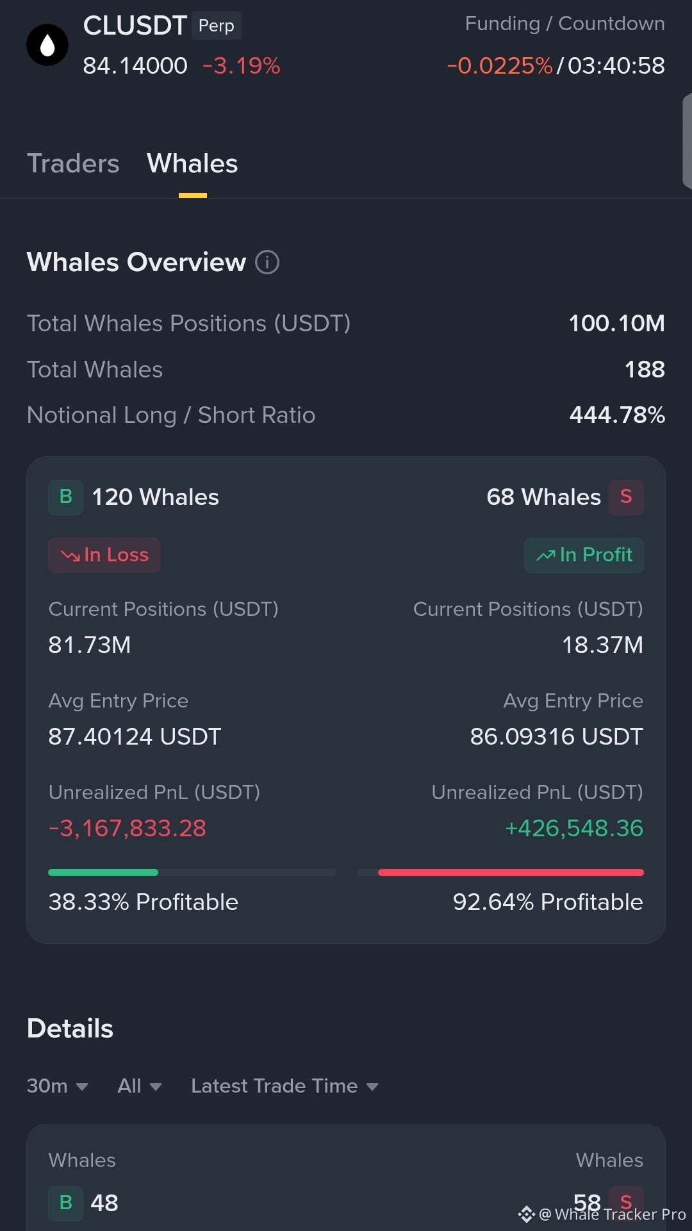
Task: Click the Perp label next to CLUSDT
Action: pos(217,26)
